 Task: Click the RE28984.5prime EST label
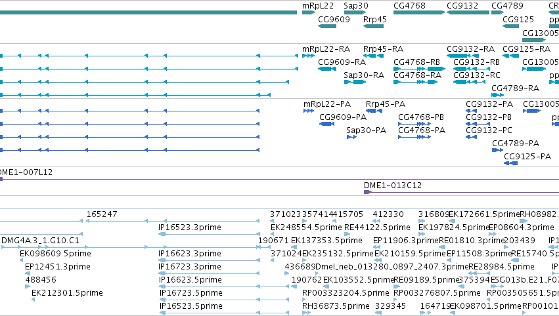[501, 267]
